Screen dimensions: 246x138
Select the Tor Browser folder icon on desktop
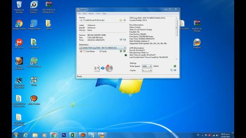(x=34, y=43)
